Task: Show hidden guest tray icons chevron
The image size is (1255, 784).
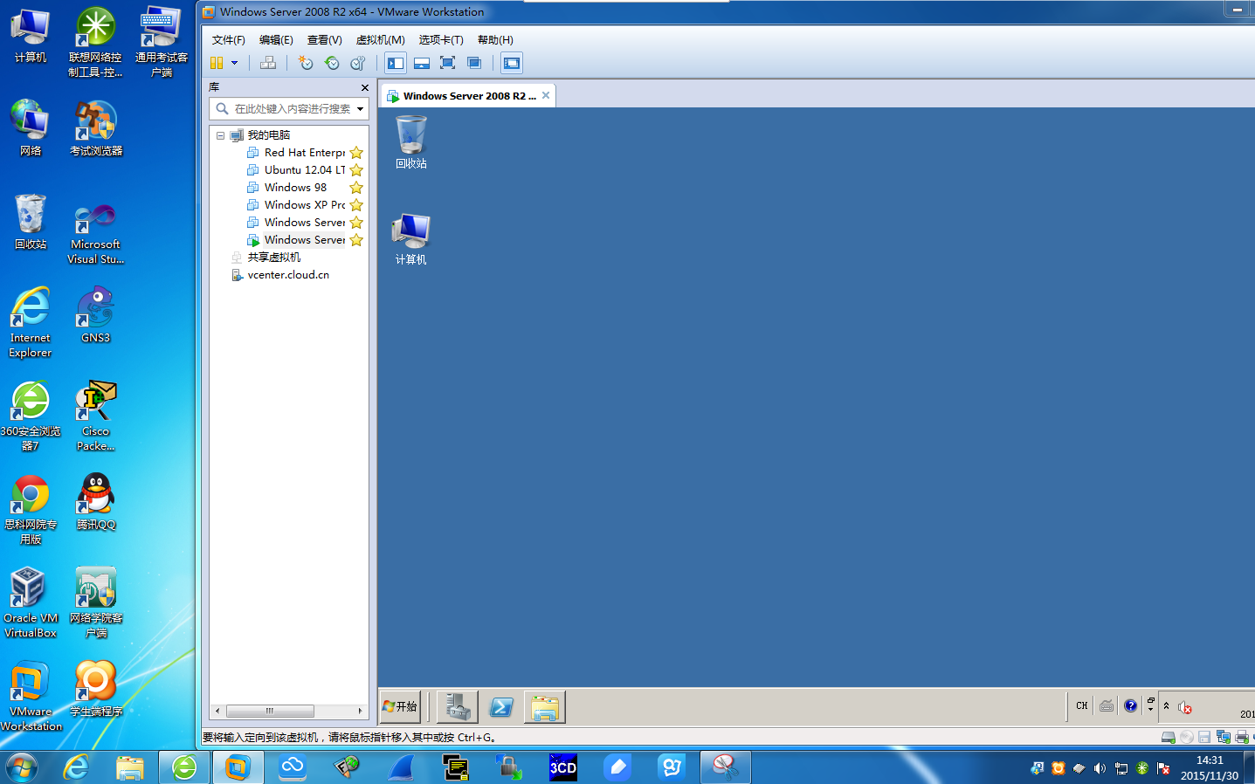Action: click(x=1166, y=705)
